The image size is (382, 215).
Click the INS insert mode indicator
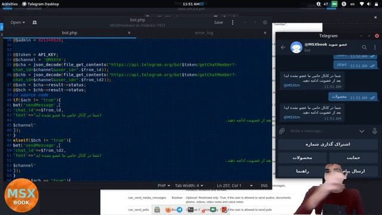click(264, 186)
